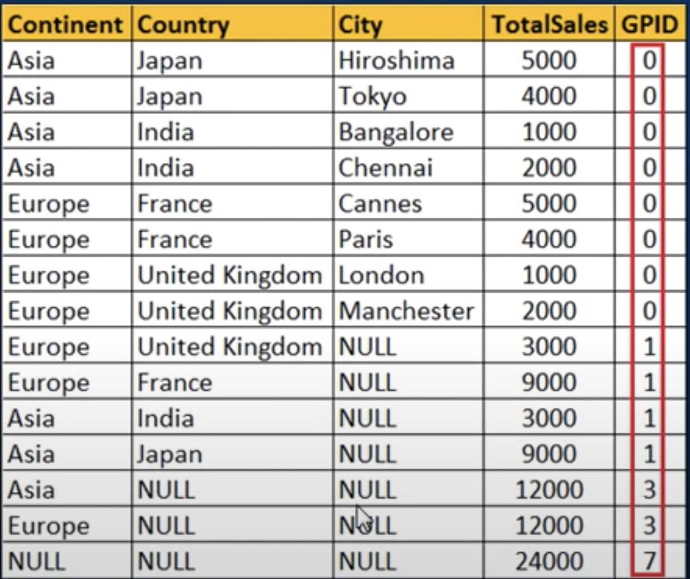Click the 5000 sales value for Hiroshima

(549, 60)
